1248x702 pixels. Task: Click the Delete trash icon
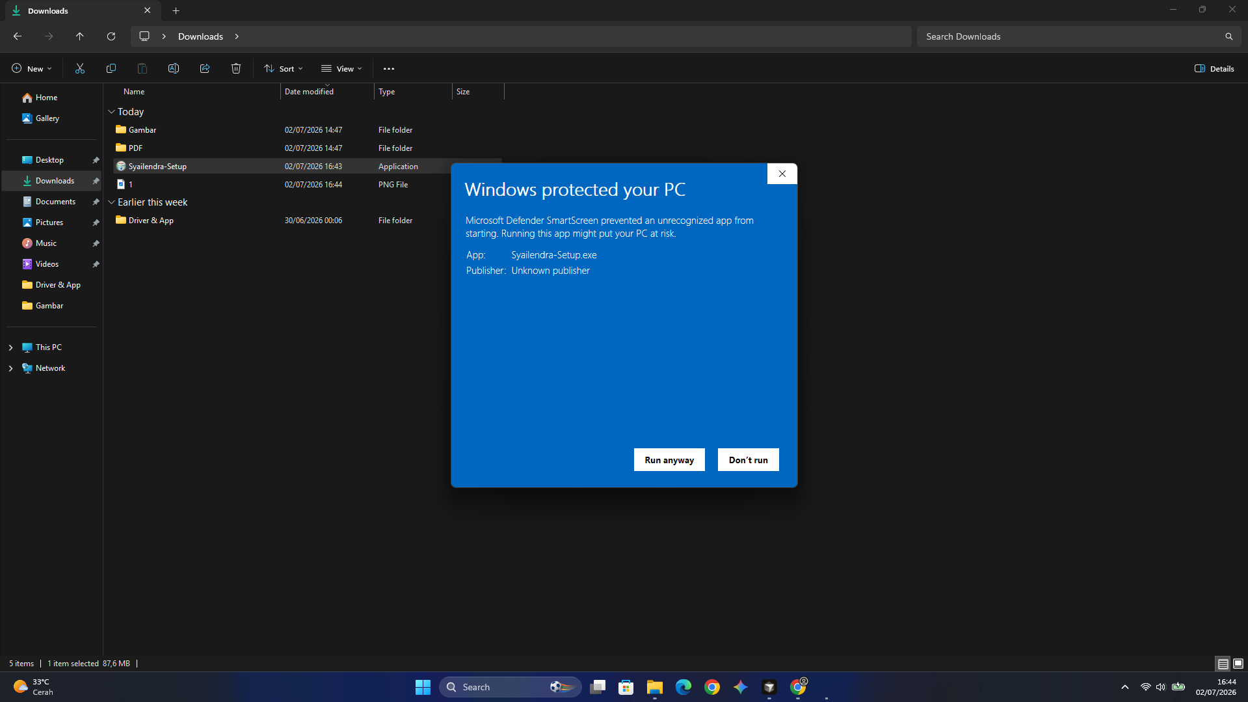pyautogui.click(x=236, y=68)
